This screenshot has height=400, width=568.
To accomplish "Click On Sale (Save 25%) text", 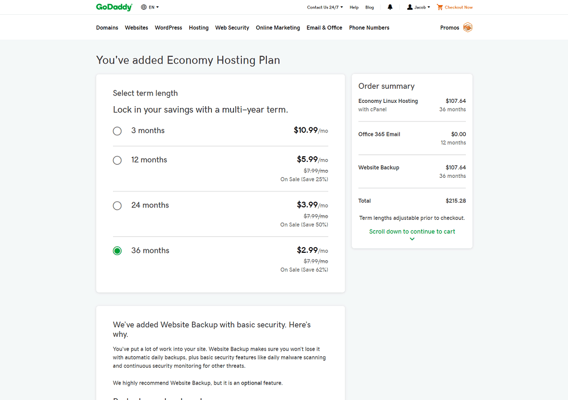I will tap(304, 180).
